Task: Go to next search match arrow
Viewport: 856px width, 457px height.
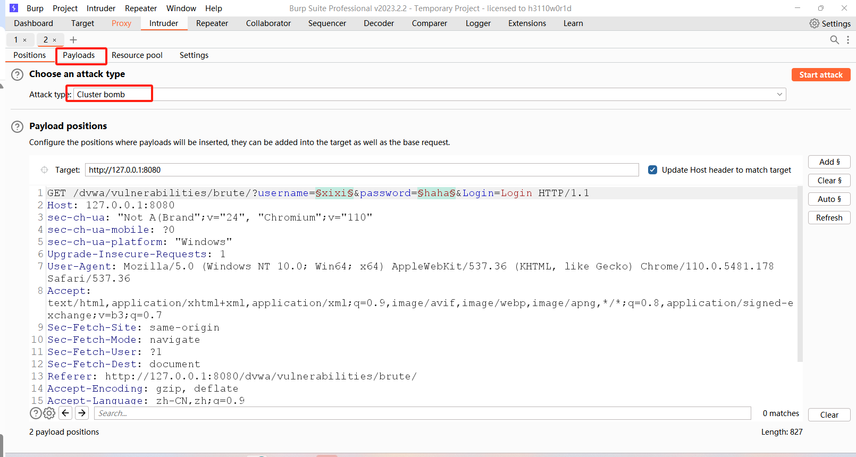Action: pyautogui.click(x=82, y=413)
